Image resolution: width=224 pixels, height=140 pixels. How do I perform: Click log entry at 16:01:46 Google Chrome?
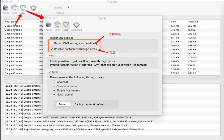click(23, 110)
